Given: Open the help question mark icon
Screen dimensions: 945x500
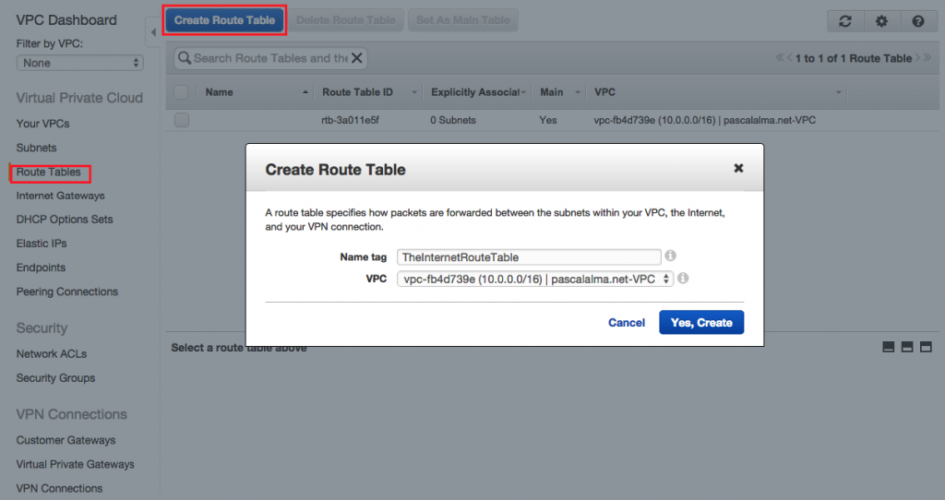Looking at the screenshot, I should [x=918, y=21].
